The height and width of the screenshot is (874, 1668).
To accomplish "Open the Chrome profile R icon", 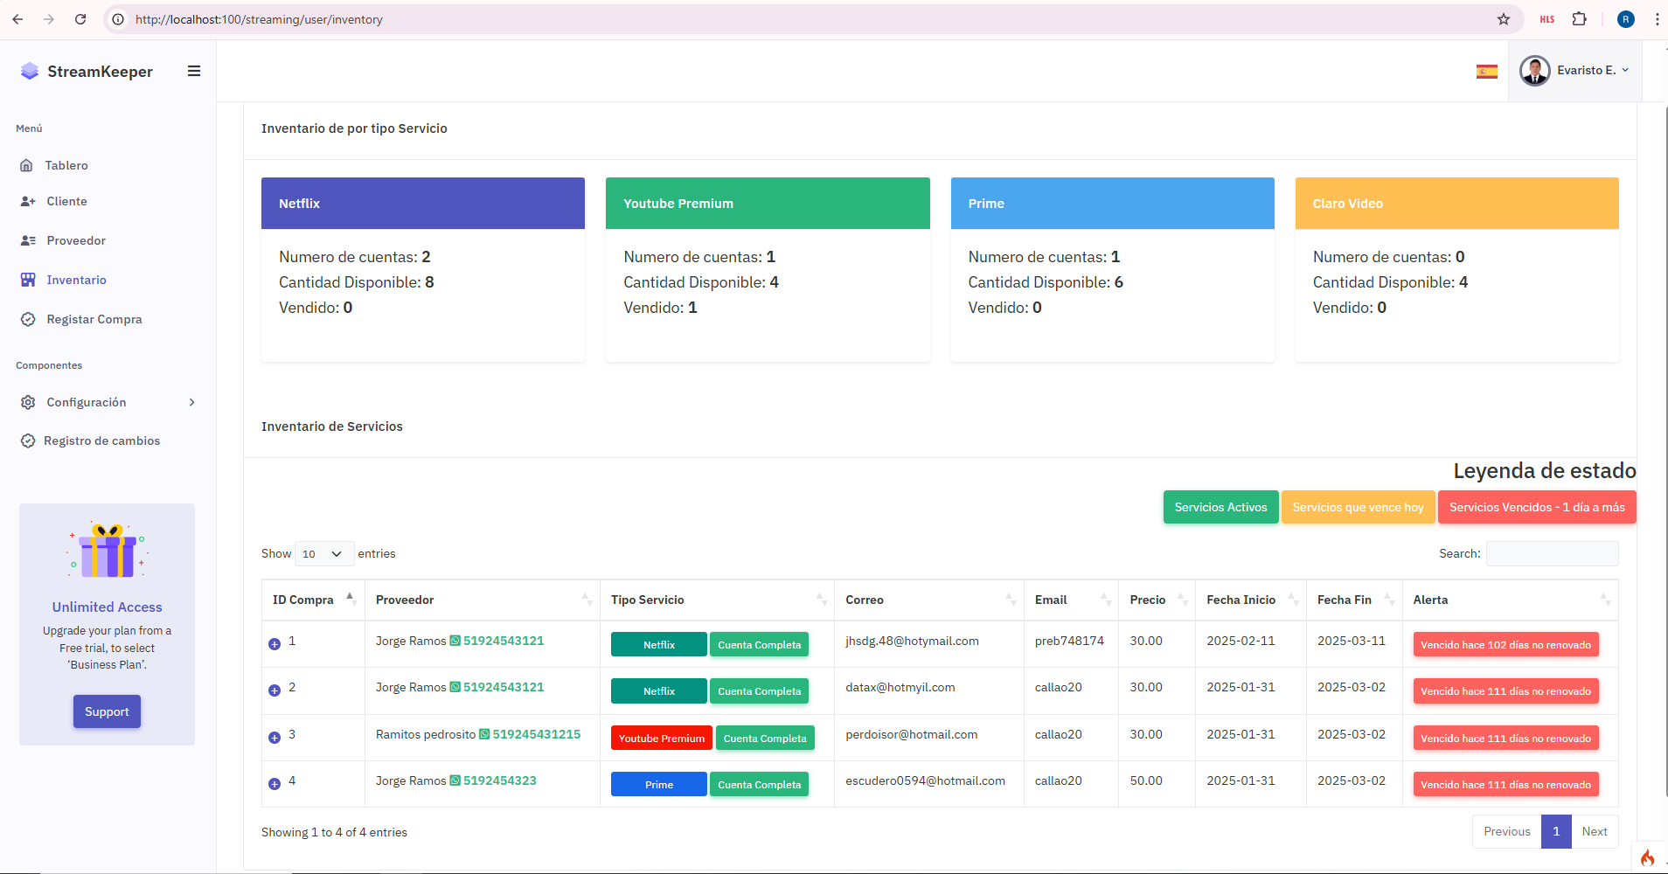I will pyautogui.click(x=1626, y=19).
